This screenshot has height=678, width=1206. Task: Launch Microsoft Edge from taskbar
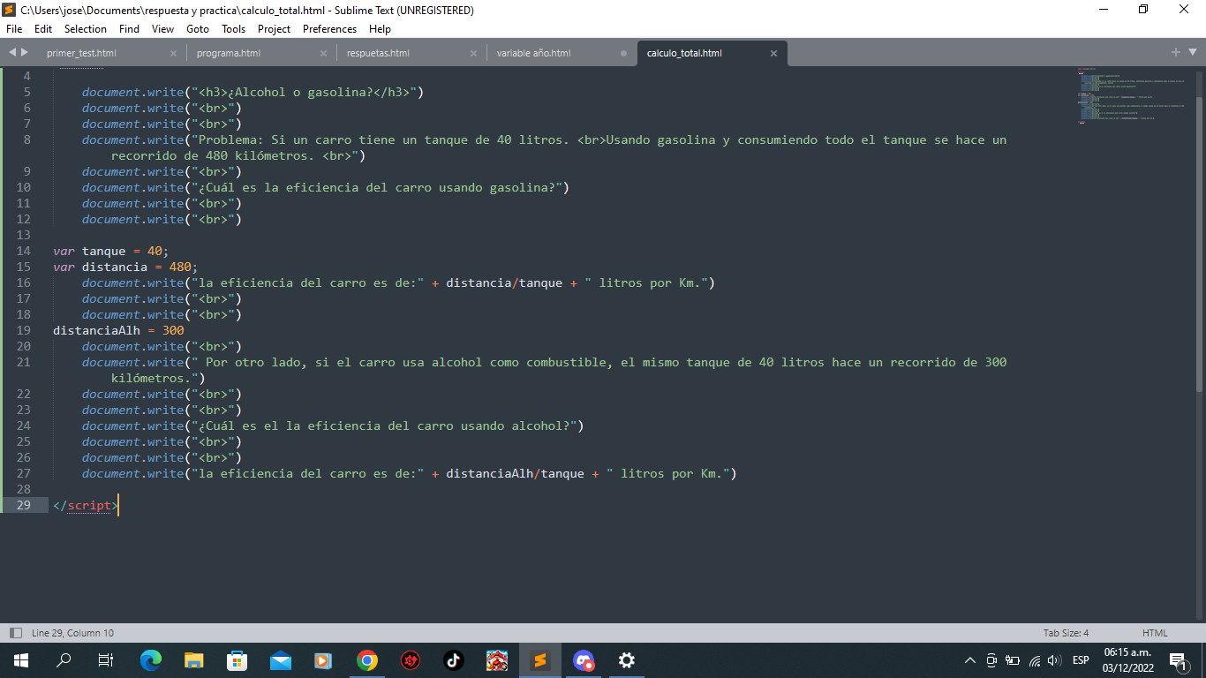(151, 659)
